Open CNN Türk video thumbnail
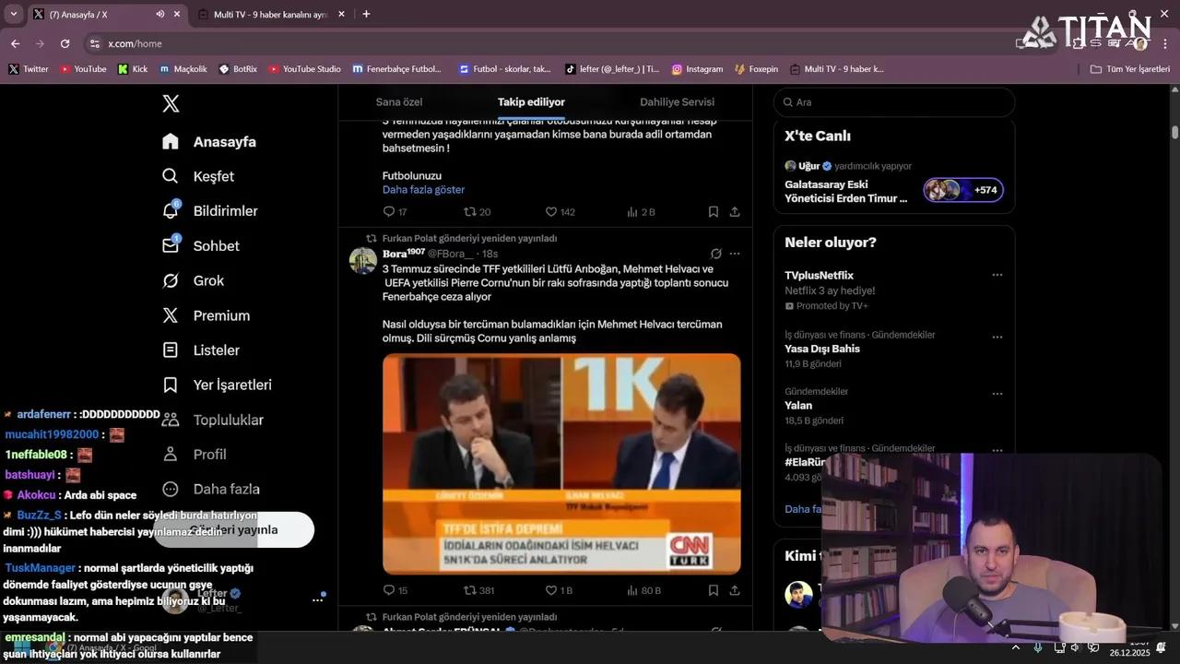Viewport: 1180px width, 664px height. (x=561, y=464)
